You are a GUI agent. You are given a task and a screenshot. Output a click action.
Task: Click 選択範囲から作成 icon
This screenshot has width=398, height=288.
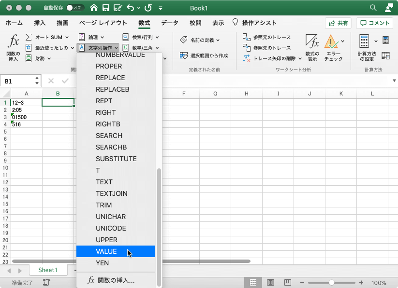click(183, 55)
